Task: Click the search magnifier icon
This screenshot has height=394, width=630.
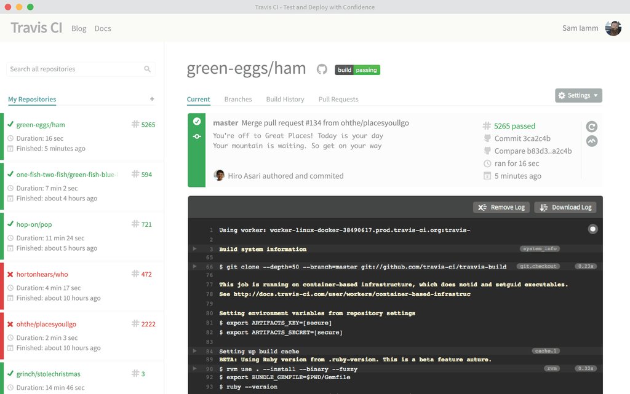Action: [x=148, y=69]
